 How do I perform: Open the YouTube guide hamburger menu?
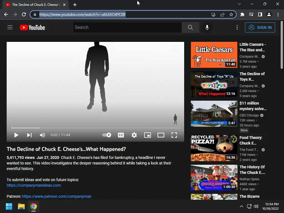click(x=10, y=27)
